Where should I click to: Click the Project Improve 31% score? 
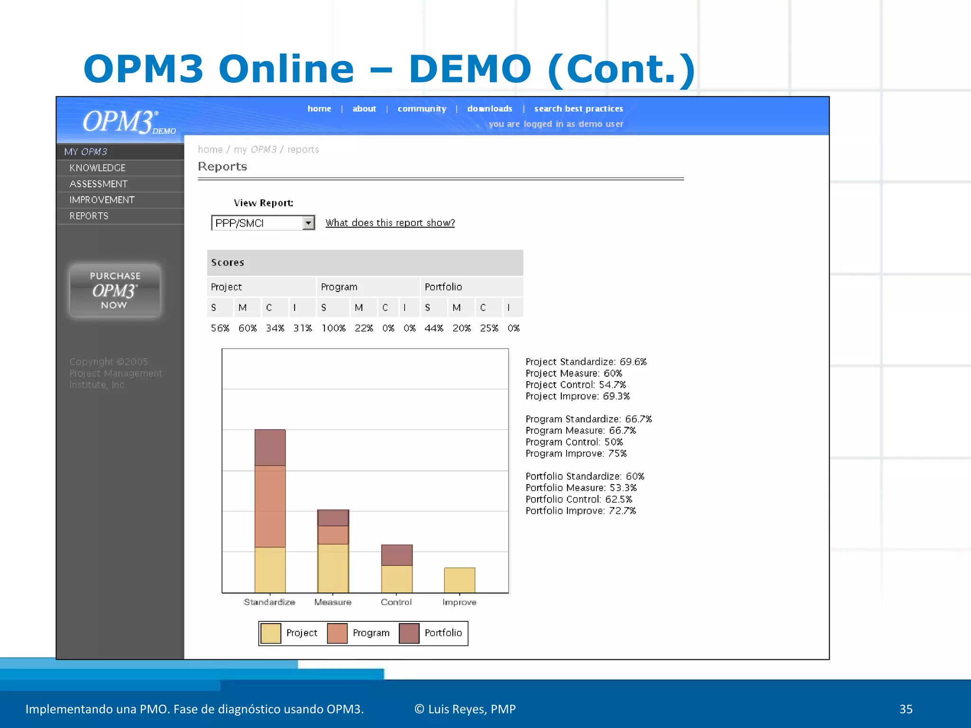[302, 328]
